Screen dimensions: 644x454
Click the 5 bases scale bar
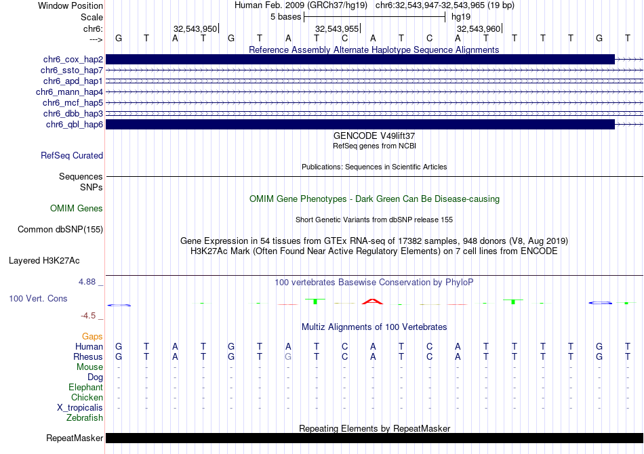[x=374, y=17]
